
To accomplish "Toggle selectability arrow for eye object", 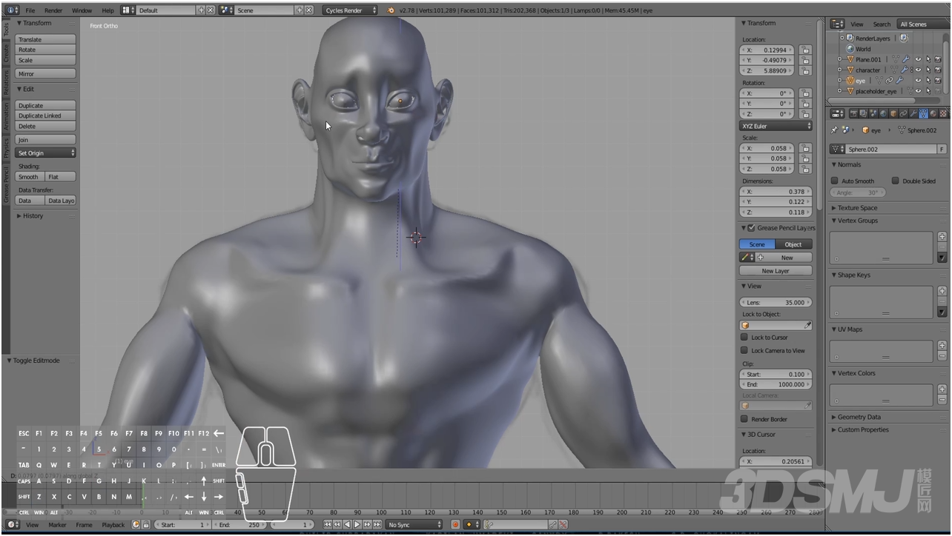I will (x=928, y=80).
